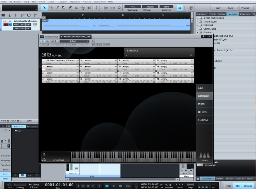
Task: Switch to Kategorie browser tab
Action: click(x=245, y=14)
